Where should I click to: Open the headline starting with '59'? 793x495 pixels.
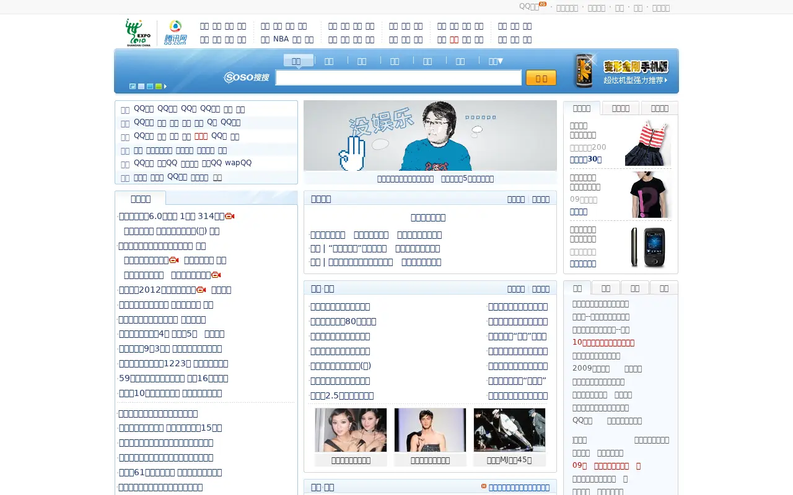point(173,378)
